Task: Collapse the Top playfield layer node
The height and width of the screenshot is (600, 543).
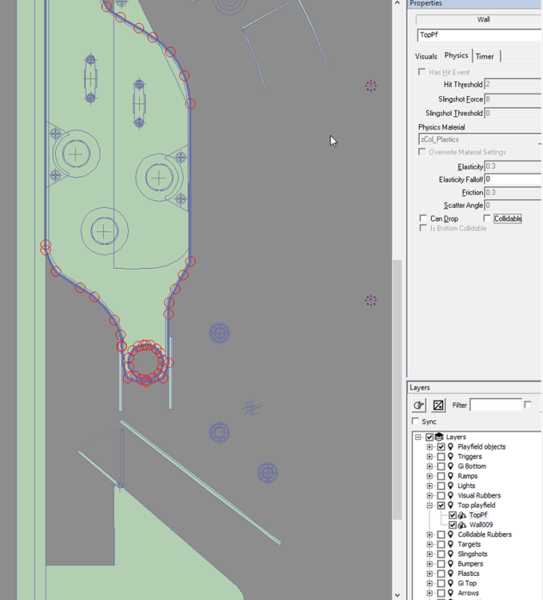Action: tap(429, 505)
